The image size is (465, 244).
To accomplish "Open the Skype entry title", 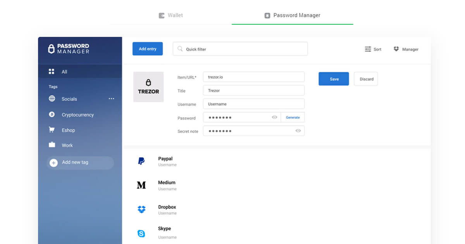I will coord(164,229).
